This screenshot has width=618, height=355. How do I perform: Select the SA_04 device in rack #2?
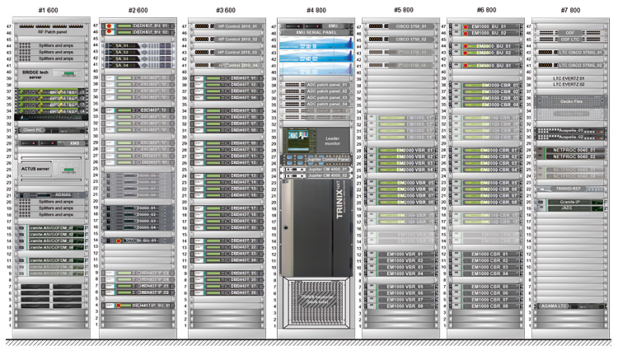pyautogui.click(x=138, y=65)
